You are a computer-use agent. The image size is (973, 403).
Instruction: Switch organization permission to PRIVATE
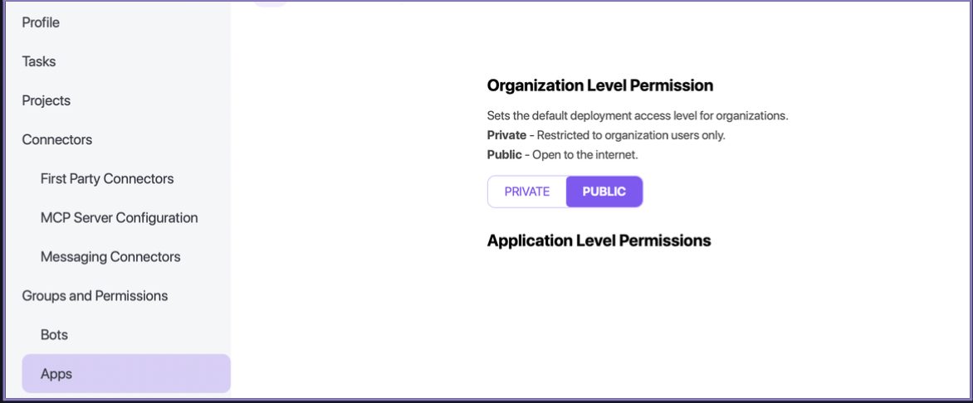(x=527, y=192)
